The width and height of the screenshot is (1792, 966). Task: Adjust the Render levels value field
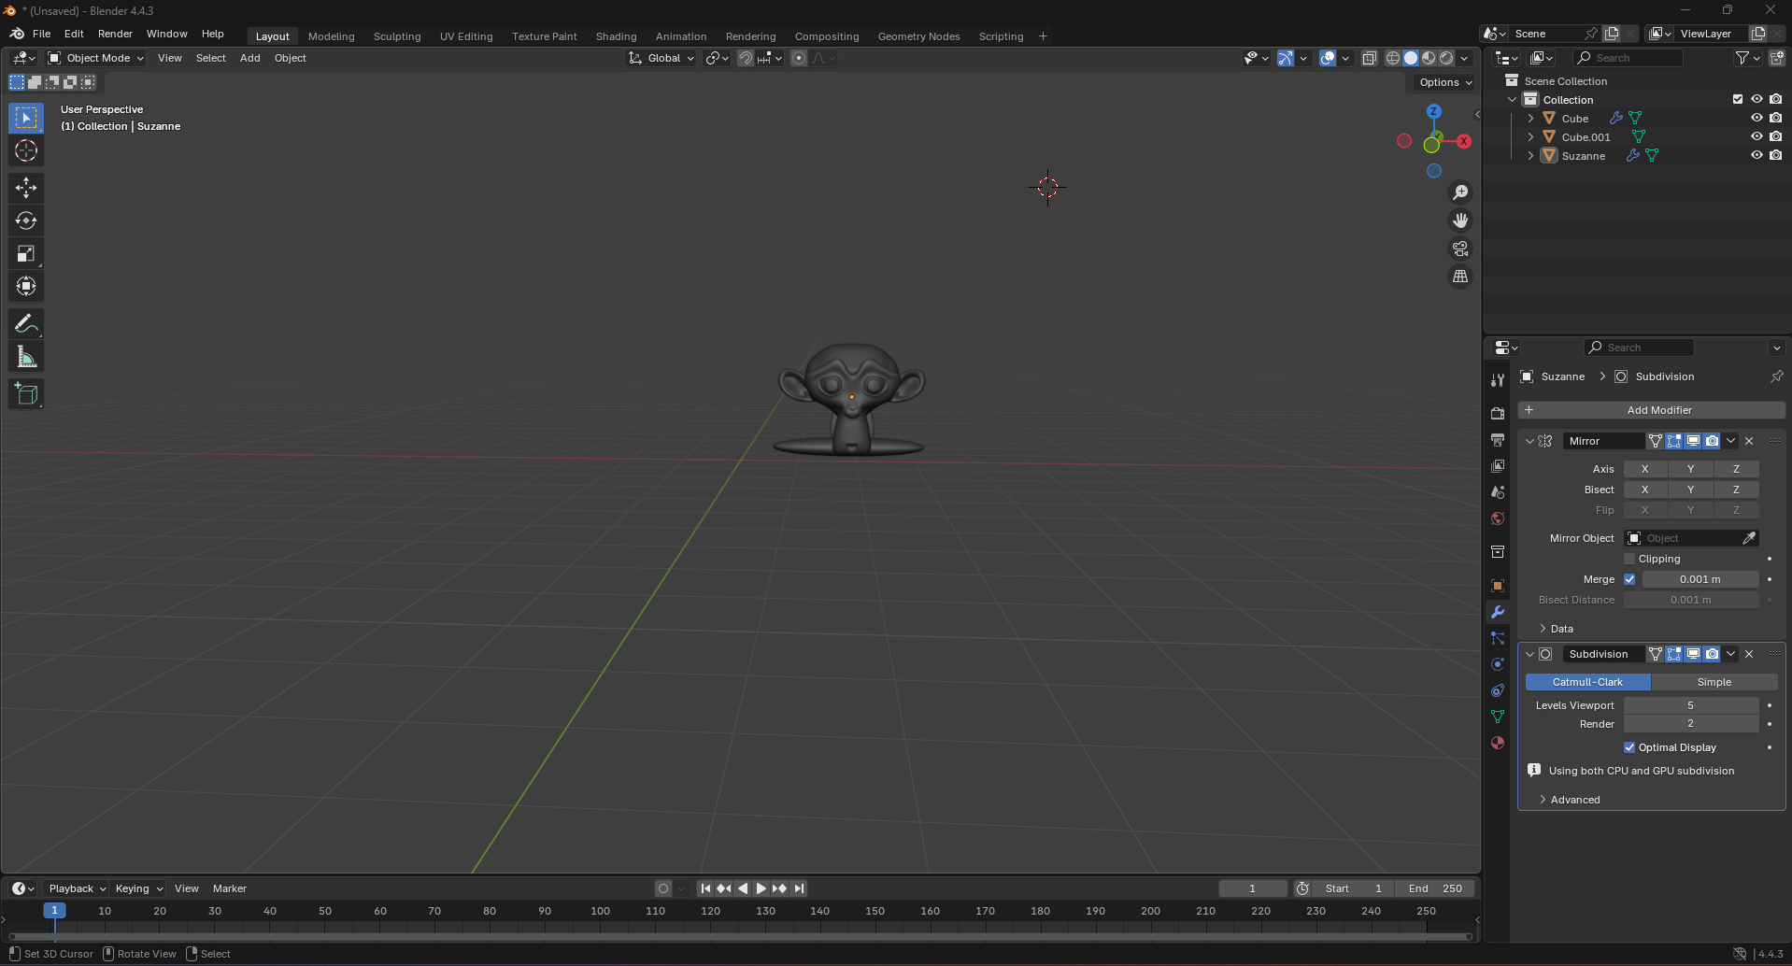click(x=1691, y=724)
